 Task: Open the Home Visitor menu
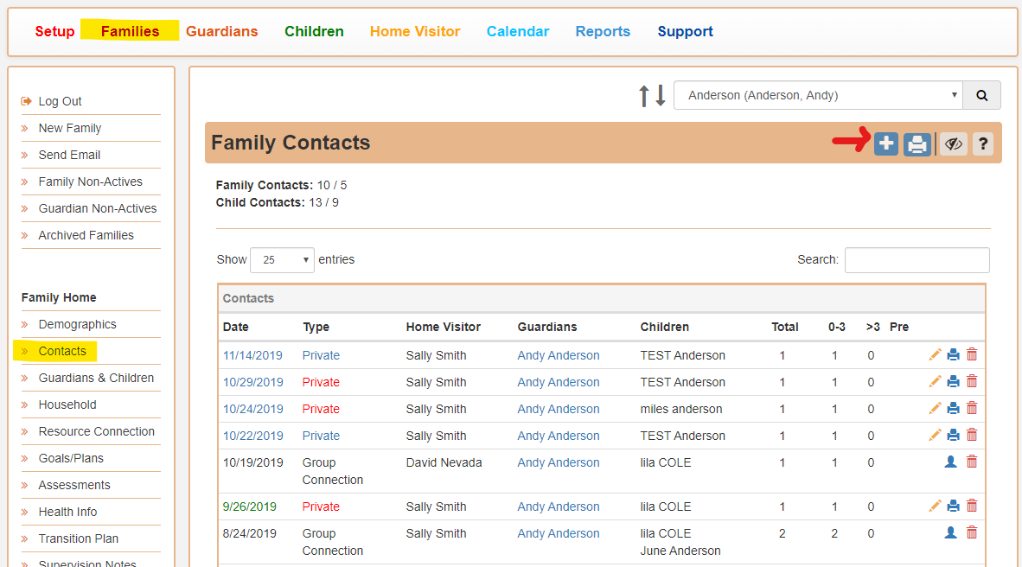415,31
